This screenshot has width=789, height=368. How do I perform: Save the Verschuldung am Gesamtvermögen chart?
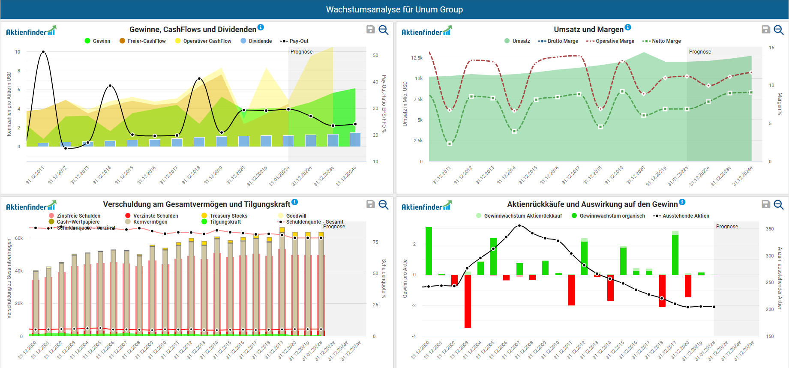[x=371, y=204]
